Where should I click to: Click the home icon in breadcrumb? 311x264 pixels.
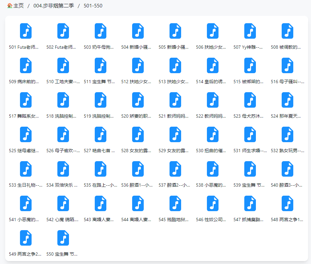pyautogui.click(x=10, y=6)
